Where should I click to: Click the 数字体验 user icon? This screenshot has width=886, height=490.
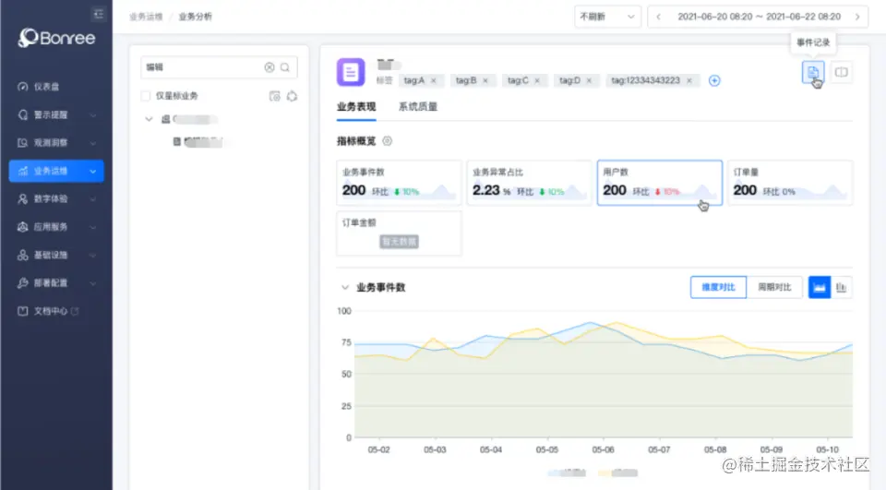(22, 199)
